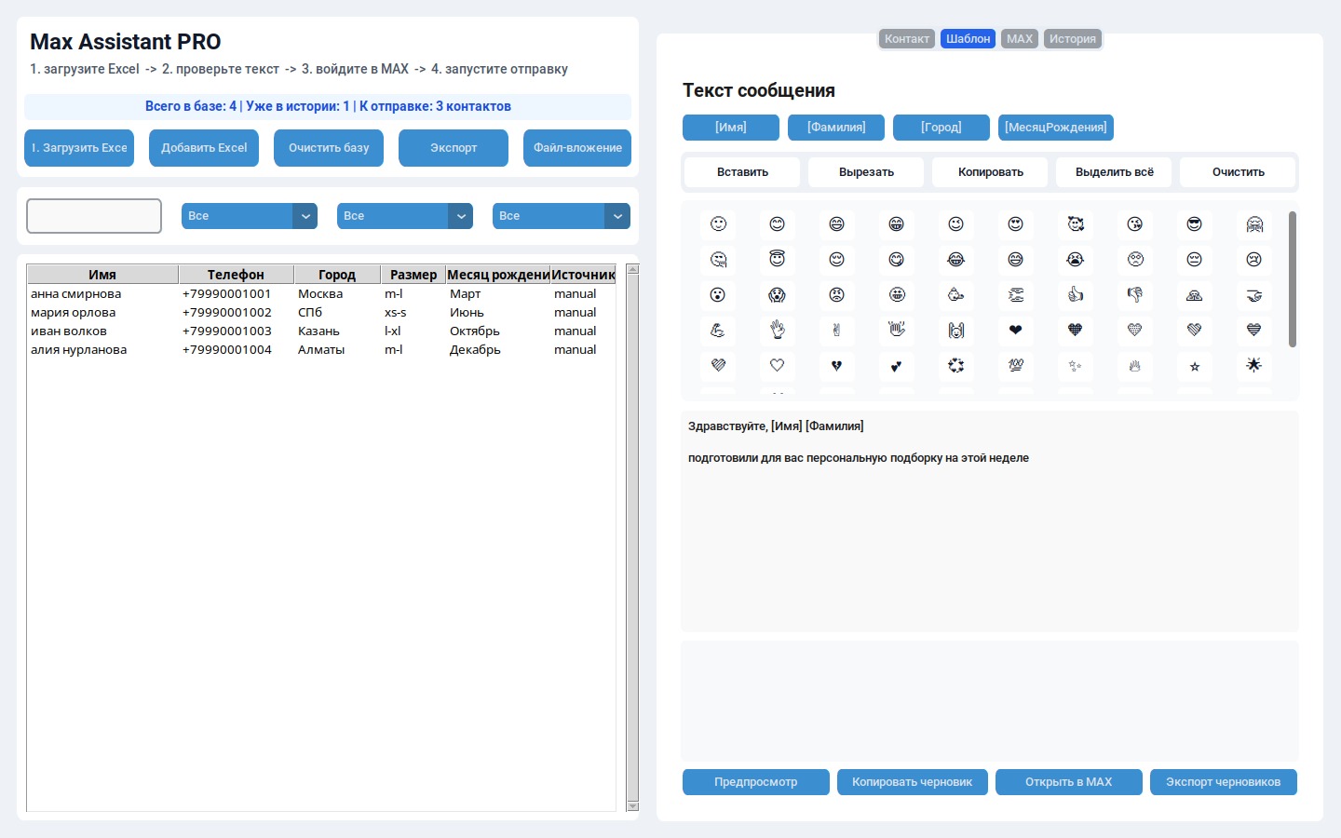Open the middle Все filter dropdown
This screenshot has width=1341, height=838.
pos(405,216)
